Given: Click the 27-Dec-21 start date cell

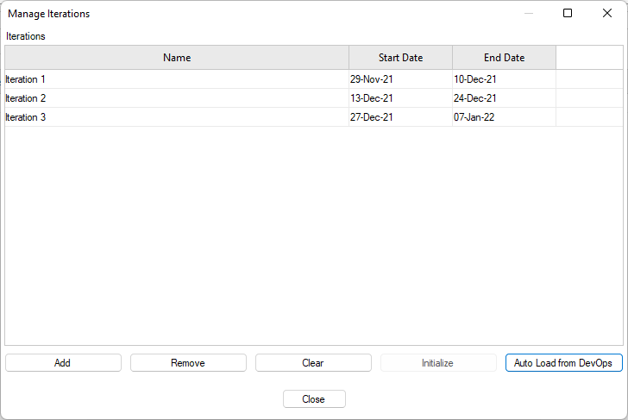Looking at the screenshot, I should pyautogui.click(x=372, y=117).
